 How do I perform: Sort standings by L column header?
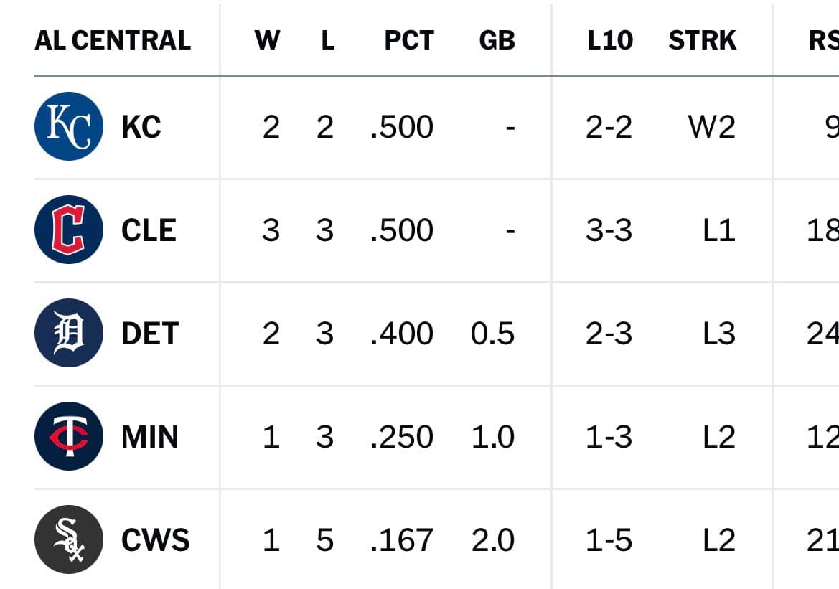click(327, 40)
